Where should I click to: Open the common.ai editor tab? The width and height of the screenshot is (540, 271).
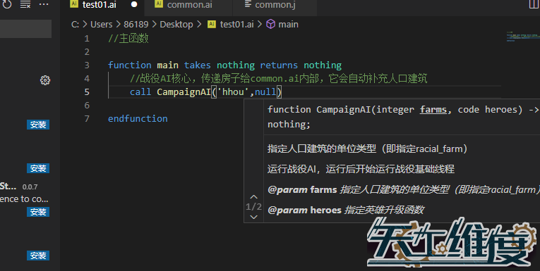pyautogui.click(x=189, y=5)
